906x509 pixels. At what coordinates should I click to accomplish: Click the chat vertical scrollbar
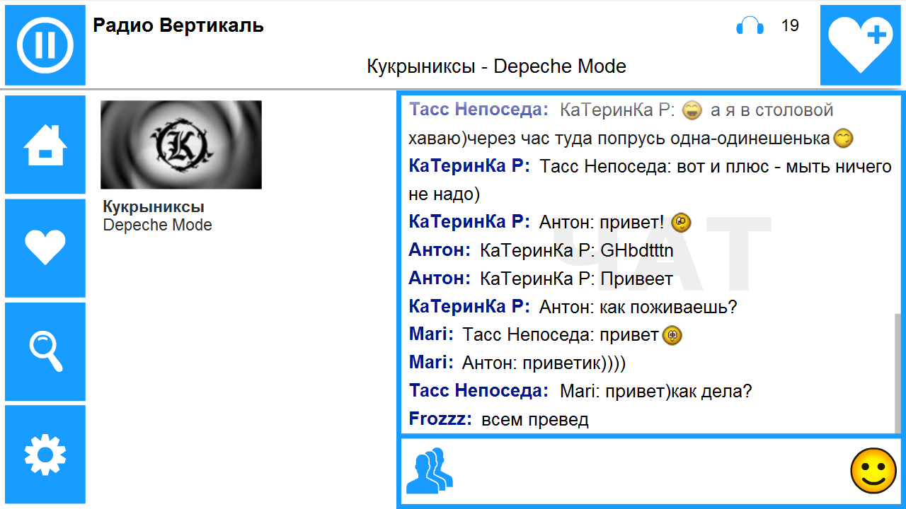pyautogui.click(x=898, y=373)
